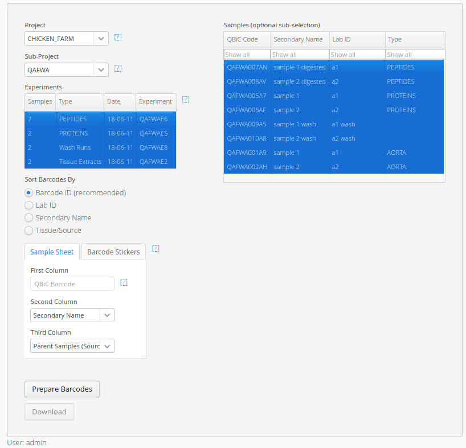The height and width of the screenshot is (448, 466).
Task: Click Secondary Name filter field in samples
Action: pyautogui.click(x=300, y=55)
